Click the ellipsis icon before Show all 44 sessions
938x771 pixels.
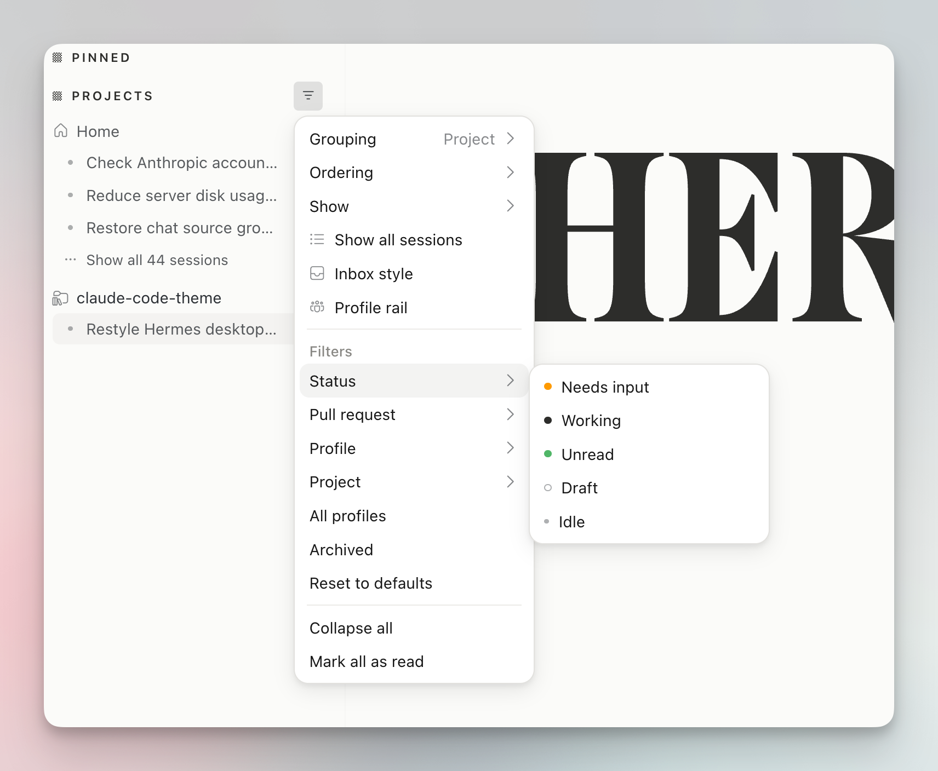[70, 260]
